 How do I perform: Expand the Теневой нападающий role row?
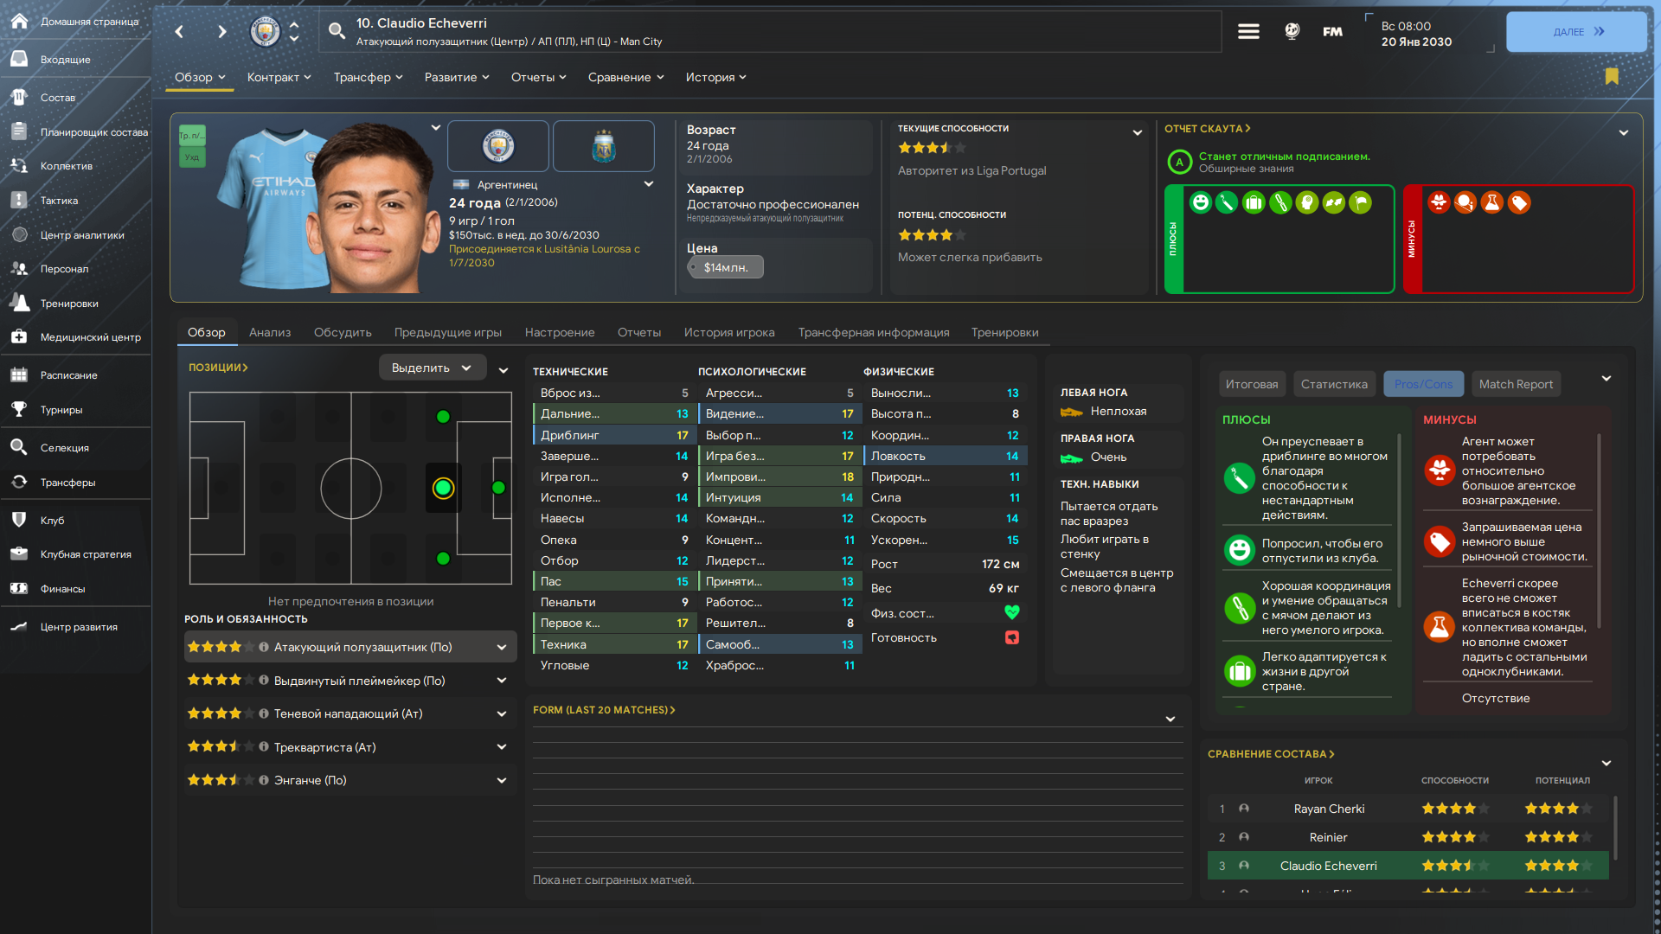[x=502, y=713]
